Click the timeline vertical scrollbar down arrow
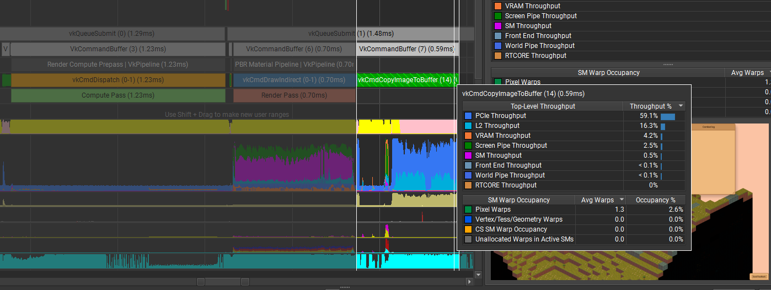Screen dimensions: 771x290 pos(478,275)
